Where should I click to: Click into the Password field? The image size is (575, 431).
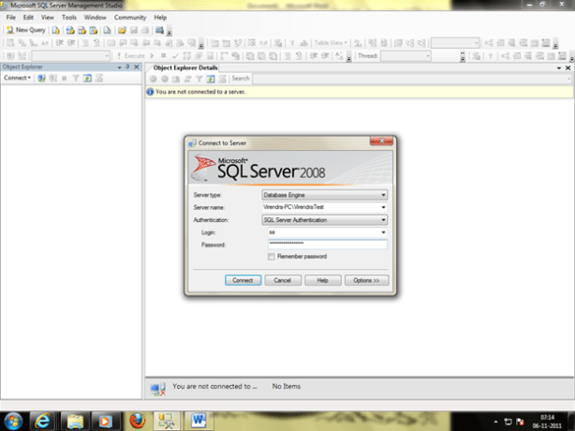click(x=326, y=244)
